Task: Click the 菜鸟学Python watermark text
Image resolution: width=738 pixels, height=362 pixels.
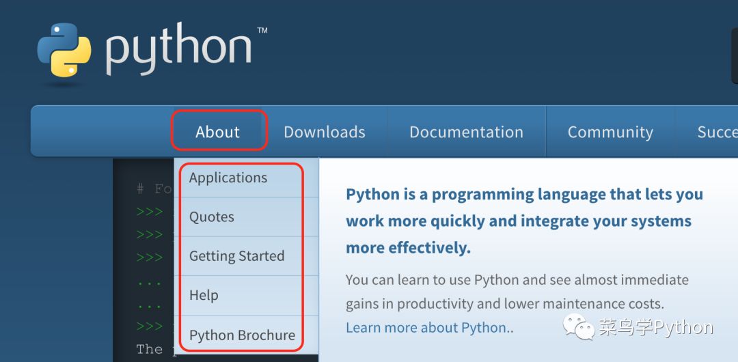Action: [656, 327]
